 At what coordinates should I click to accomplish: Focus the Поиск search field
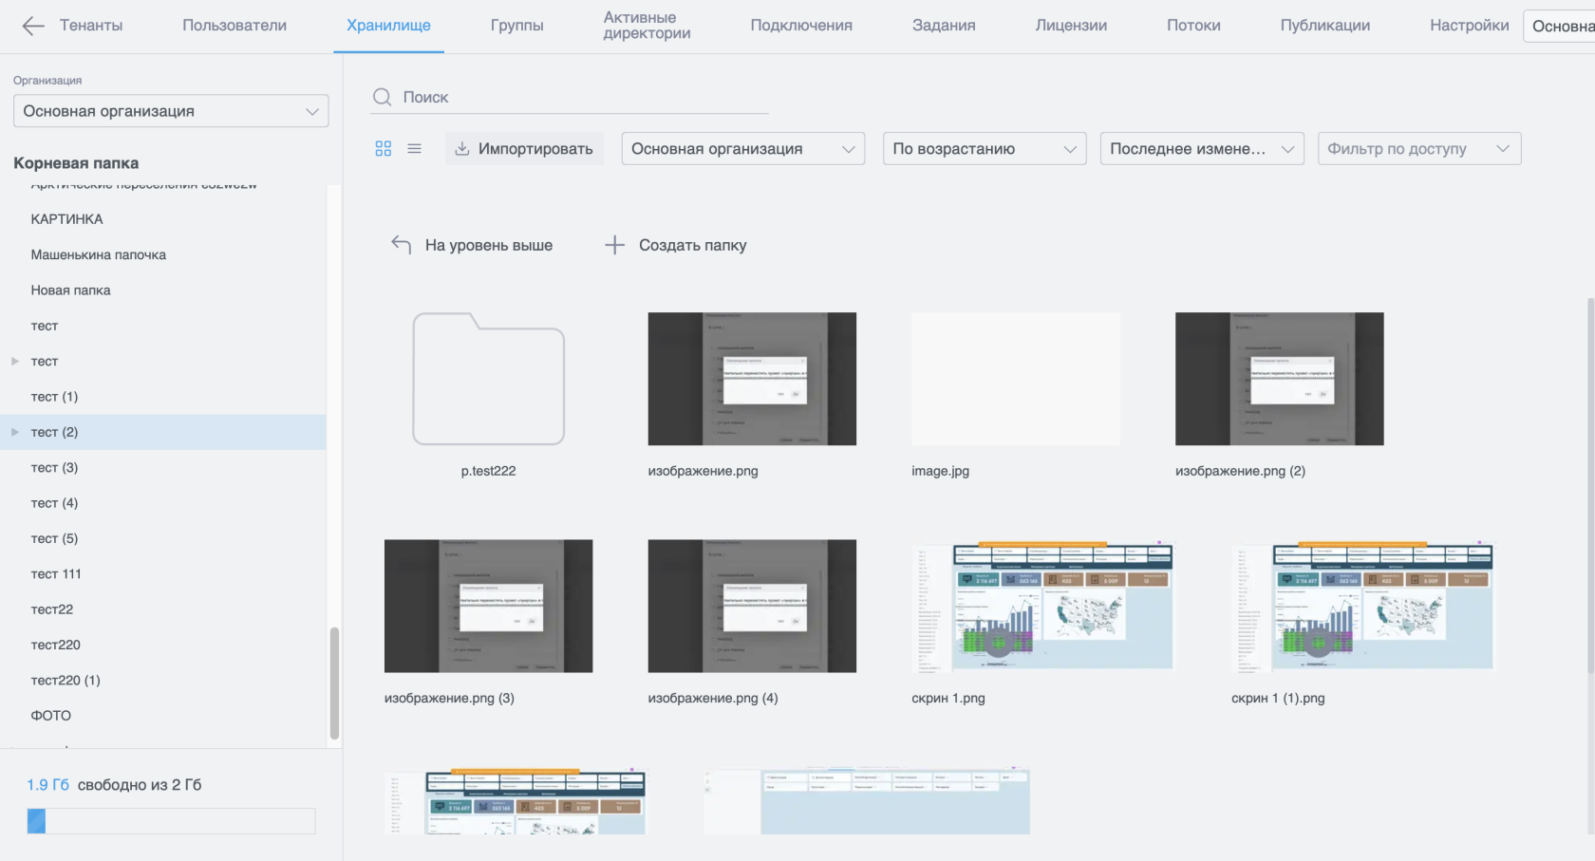[570, 97]
